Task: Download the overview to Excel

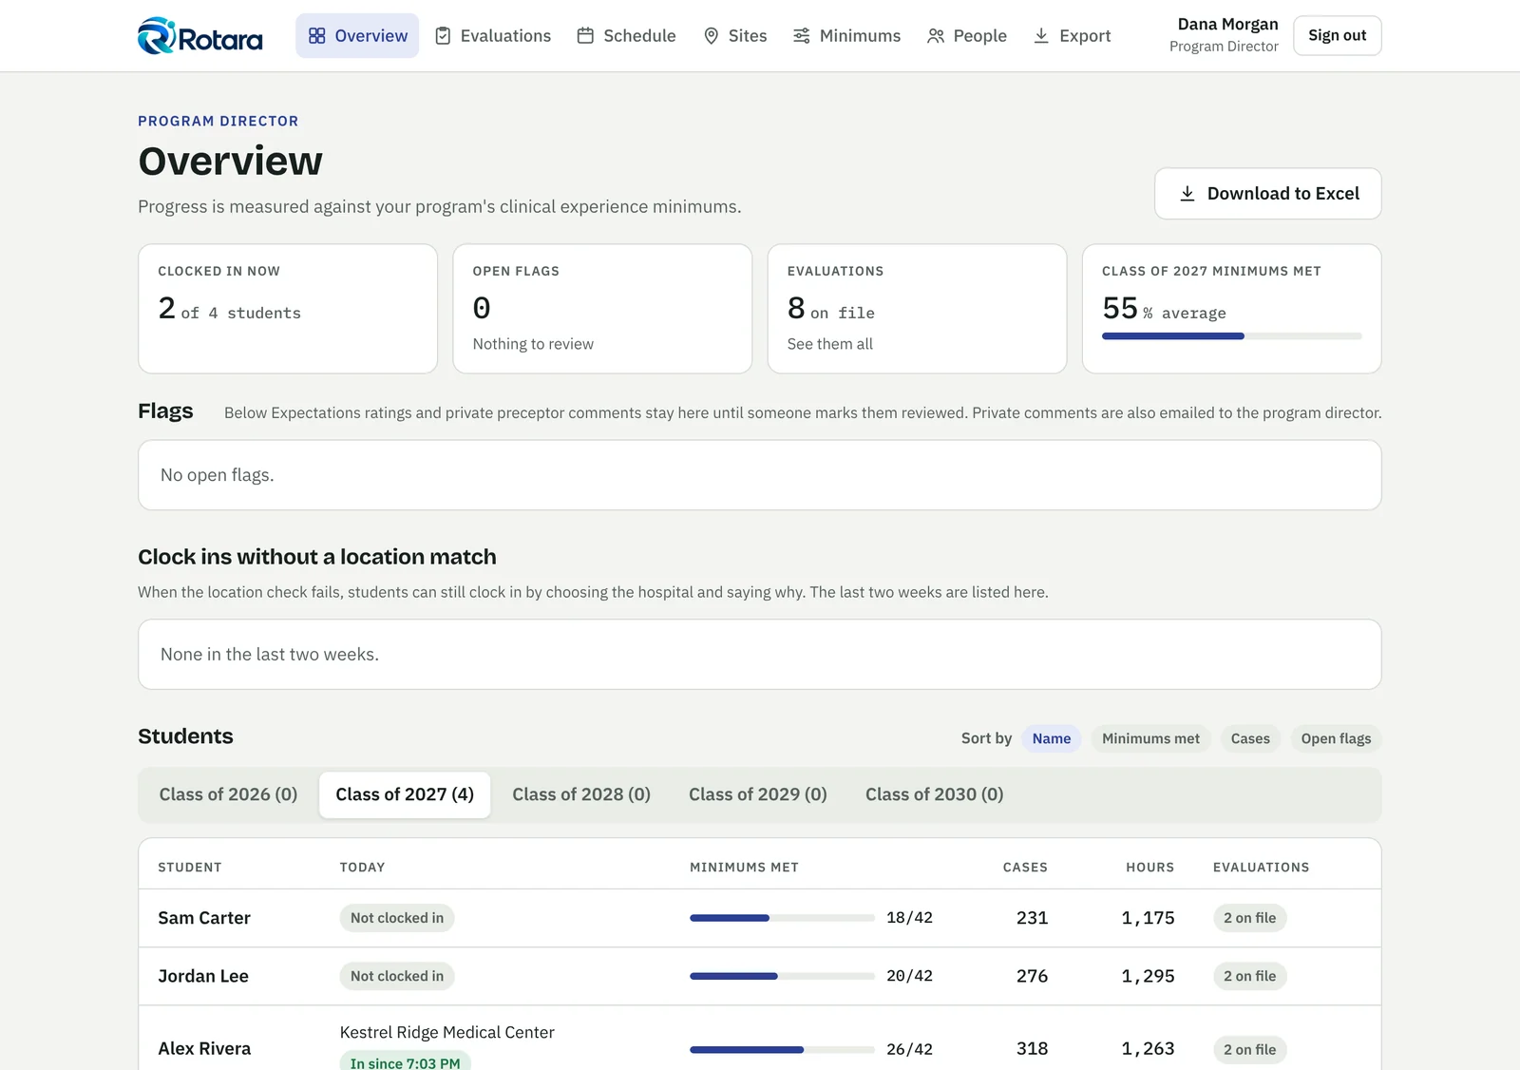Action: [x=1268, y=194]
